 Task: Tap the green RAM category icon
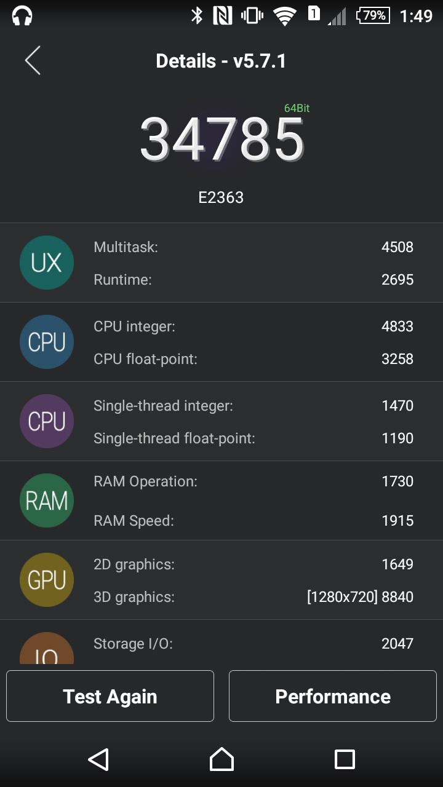(47, 500)
